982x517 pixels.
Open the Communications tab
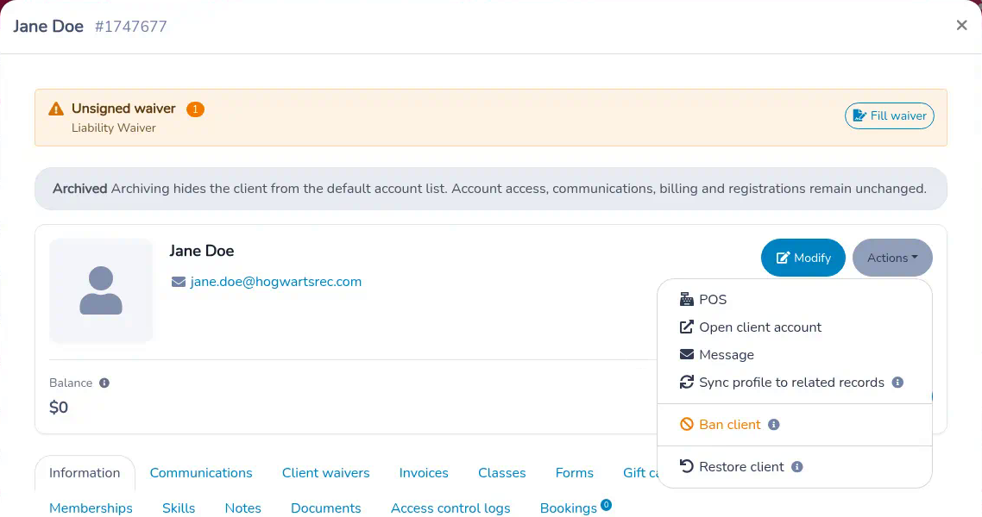click(x=201, y=472)
